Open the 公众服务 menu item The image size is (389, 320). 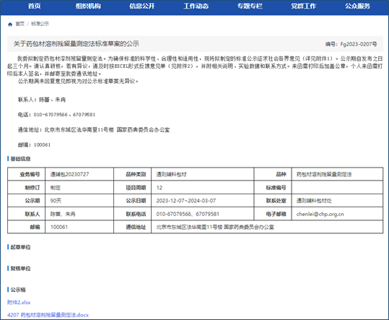click(x=357, y=6)
